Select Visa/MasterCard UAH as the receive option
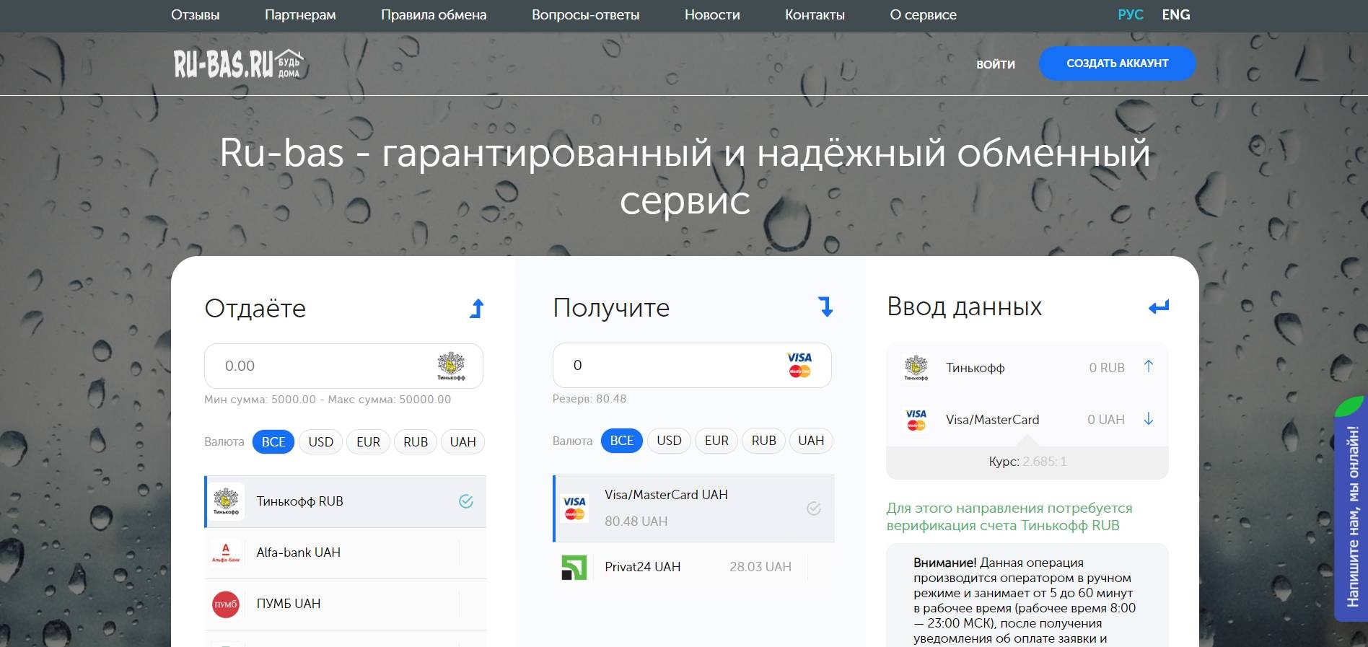 pyautogui.click(x=693, y=508)
